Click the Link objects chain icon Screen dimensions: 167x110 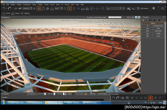(x=16, y=8)
